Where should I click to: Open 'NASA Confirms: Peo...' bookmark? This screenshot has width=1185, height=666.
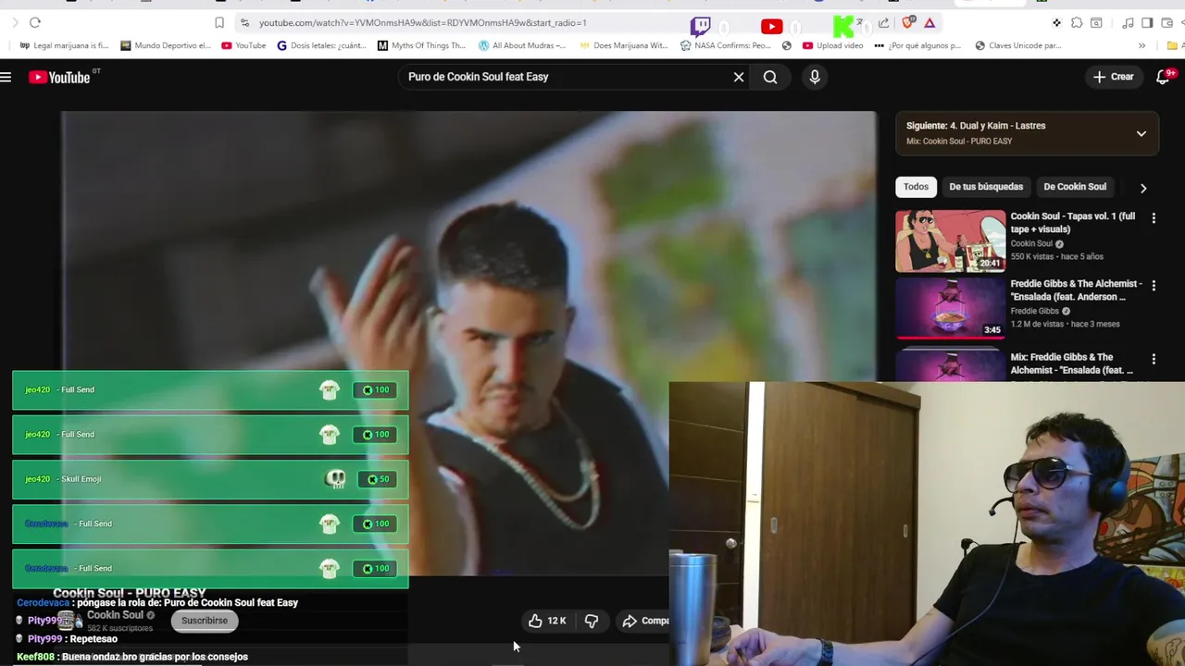pos(725,45)
